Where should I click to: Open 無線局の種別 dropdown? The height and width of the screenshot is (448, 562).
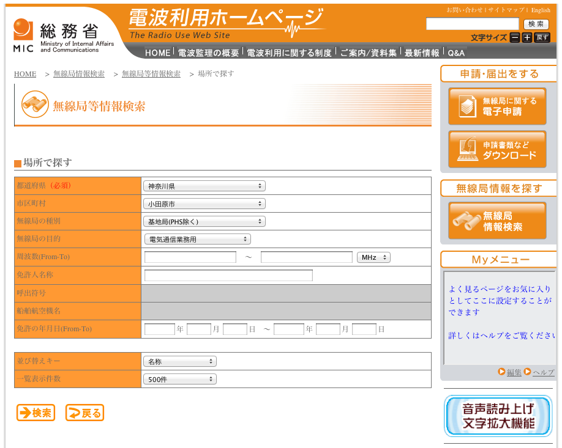click(204, 221)
